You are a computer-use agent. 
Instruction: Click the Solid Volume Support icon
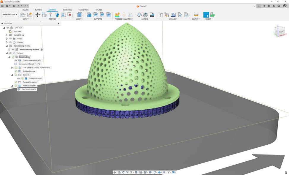click(x=89, y=15)
